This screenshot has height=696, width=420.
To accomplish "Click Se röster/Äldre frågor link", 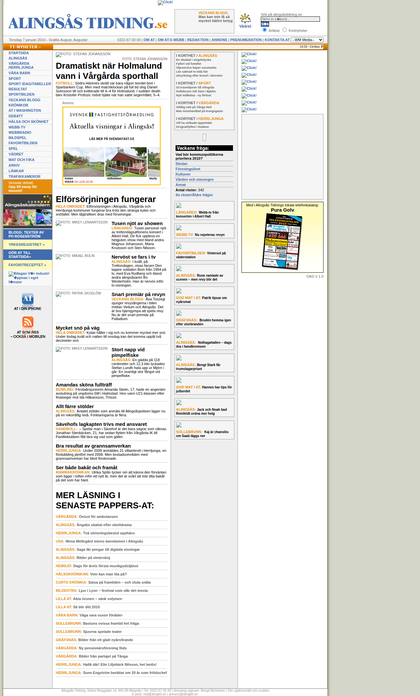I will click(x=194, y=195).
